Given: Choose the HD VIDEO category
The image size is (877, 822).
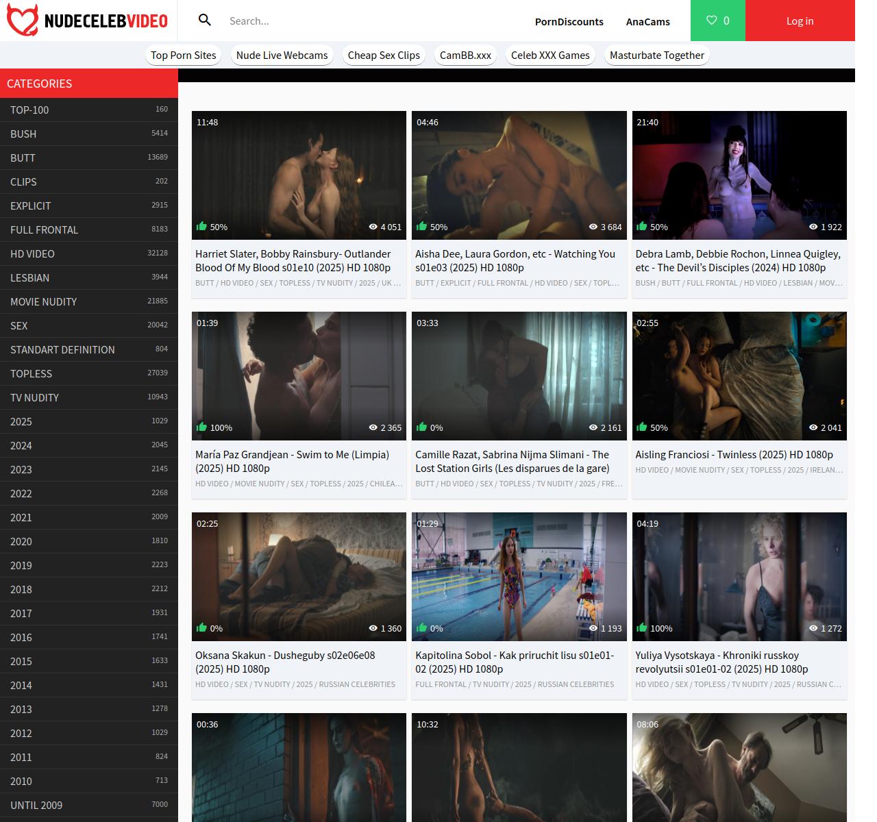Looking at the screenshot, I should (x=32, y=253).
